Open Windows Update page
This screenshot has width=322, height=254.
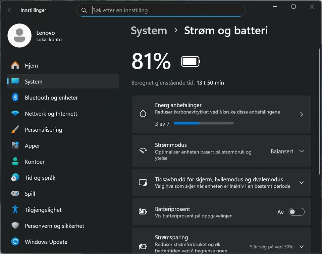(x=63, y=242)
